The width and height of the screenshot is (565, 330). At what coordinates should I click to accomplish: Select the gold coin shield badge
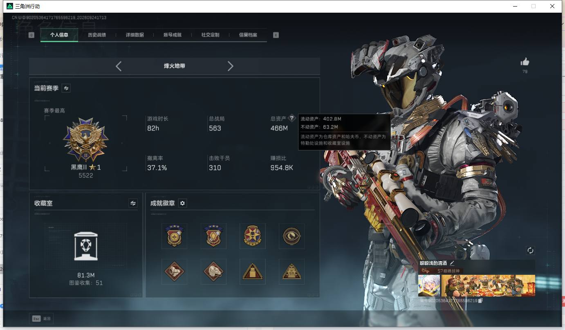[x=175, y=236]
